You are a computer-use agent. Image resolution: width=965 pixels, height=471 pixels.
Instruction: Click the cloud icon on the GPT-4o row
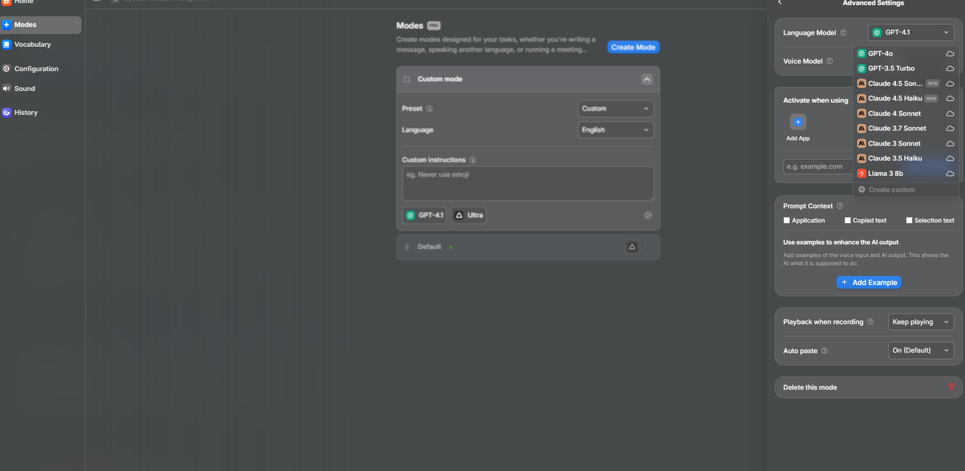950,53
